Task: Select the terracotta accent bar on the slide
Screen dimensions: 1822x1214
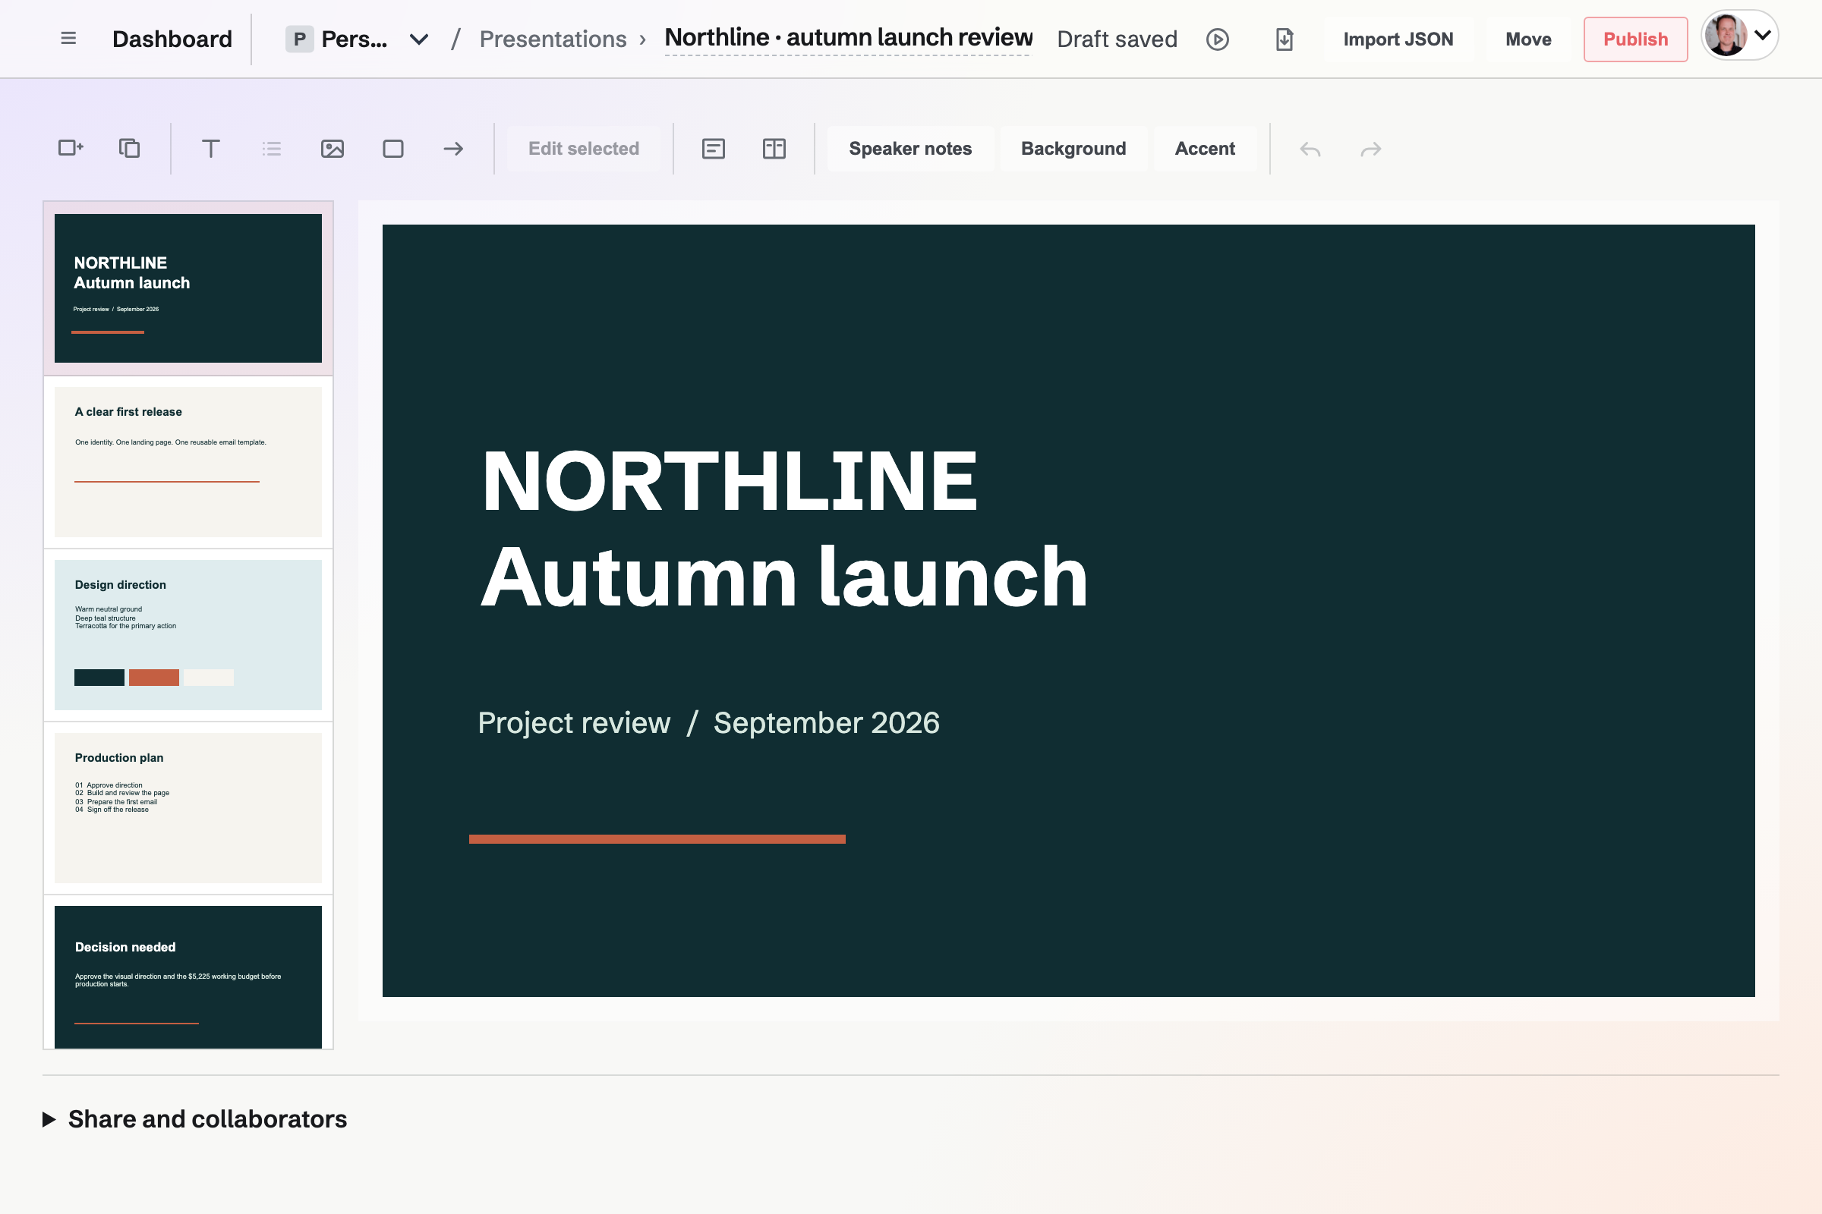Action: [x=657, y=839]
